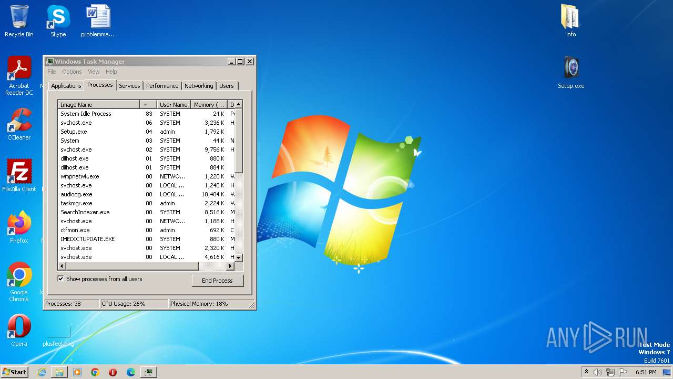Click the End Process button

(x=218, y=281)
